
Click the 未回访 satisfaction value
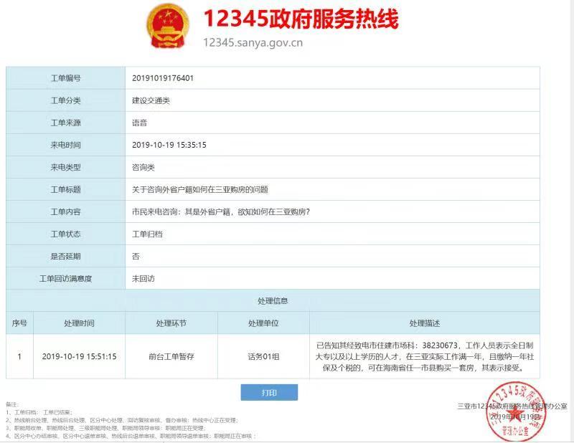point(143,278)
